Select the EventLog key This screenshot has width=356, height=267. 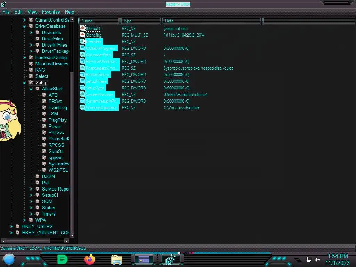pos(58,108)
